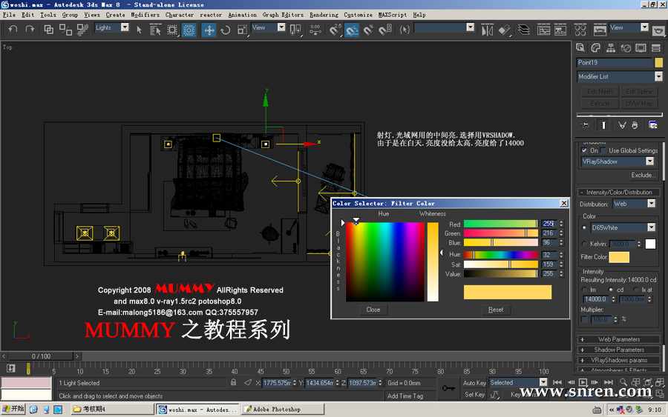Click the Redo arrow icon
Viewport: 668px width, 417px height.
coord(30,30)
